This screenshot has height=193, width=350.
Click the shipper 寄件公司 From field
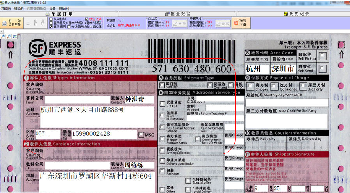(77, 100)
